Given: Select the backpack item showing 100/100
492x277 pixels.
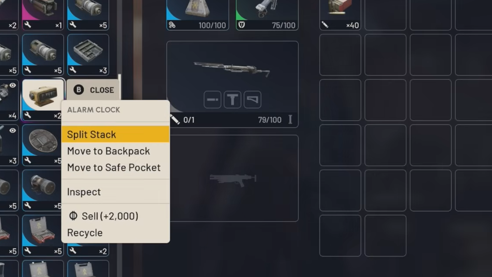Looking at the screenshot, I should click(x=198, y=15).
